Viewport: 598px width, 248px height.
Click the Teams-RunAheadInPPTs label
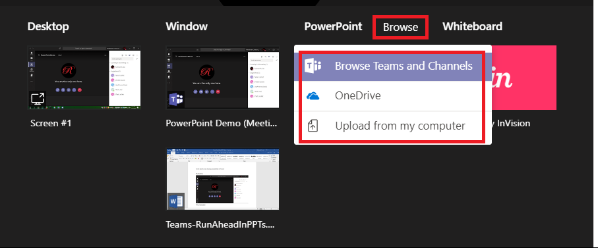click(220, 224)
